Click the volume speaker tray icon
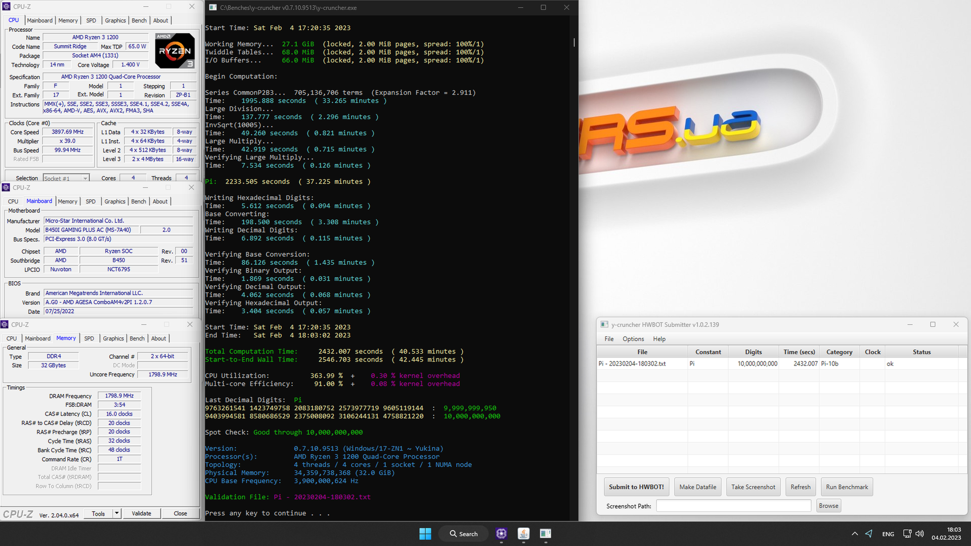The image size is (971, 546). [x=920, y=534]
